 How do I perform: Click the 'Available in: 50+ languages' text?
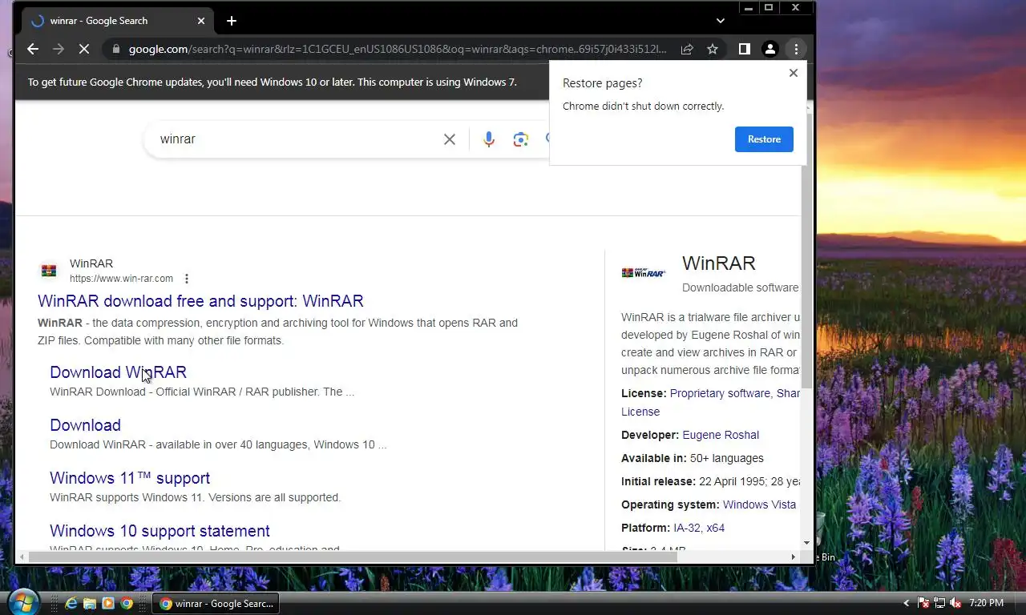click(693, 458)
